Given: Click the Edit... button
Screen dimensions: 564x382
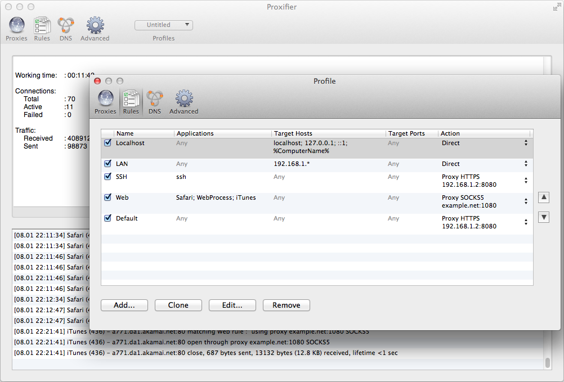Looking at the screenshot, I should pyautogui.click(x=232, y=305).
